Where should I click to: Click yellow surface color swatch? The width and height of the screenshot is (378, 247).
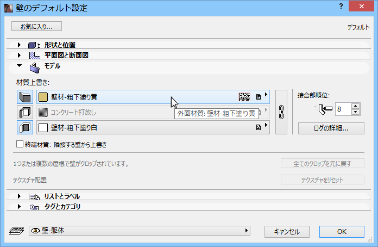[43, 97]
